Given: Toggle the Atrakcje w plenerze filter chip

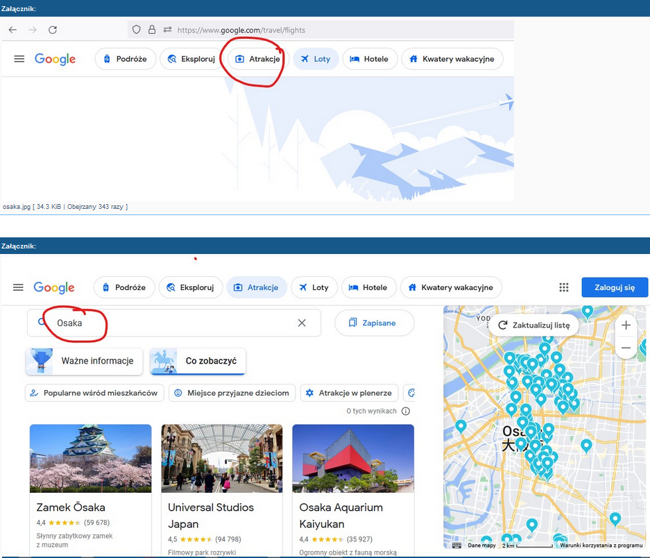Looking at the screenshot, I should (x=350, y=393).
